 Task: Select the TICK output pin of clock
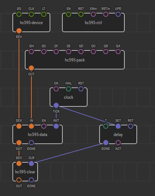56,105
